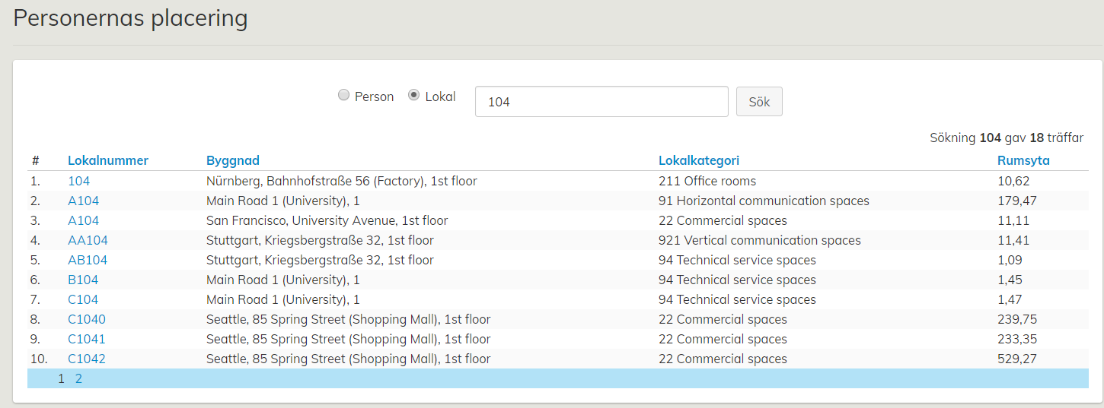Image resolution: width=1104 pixels, height=408 pixels.
Task: Select the Person radio button
Action: (344, 96)
